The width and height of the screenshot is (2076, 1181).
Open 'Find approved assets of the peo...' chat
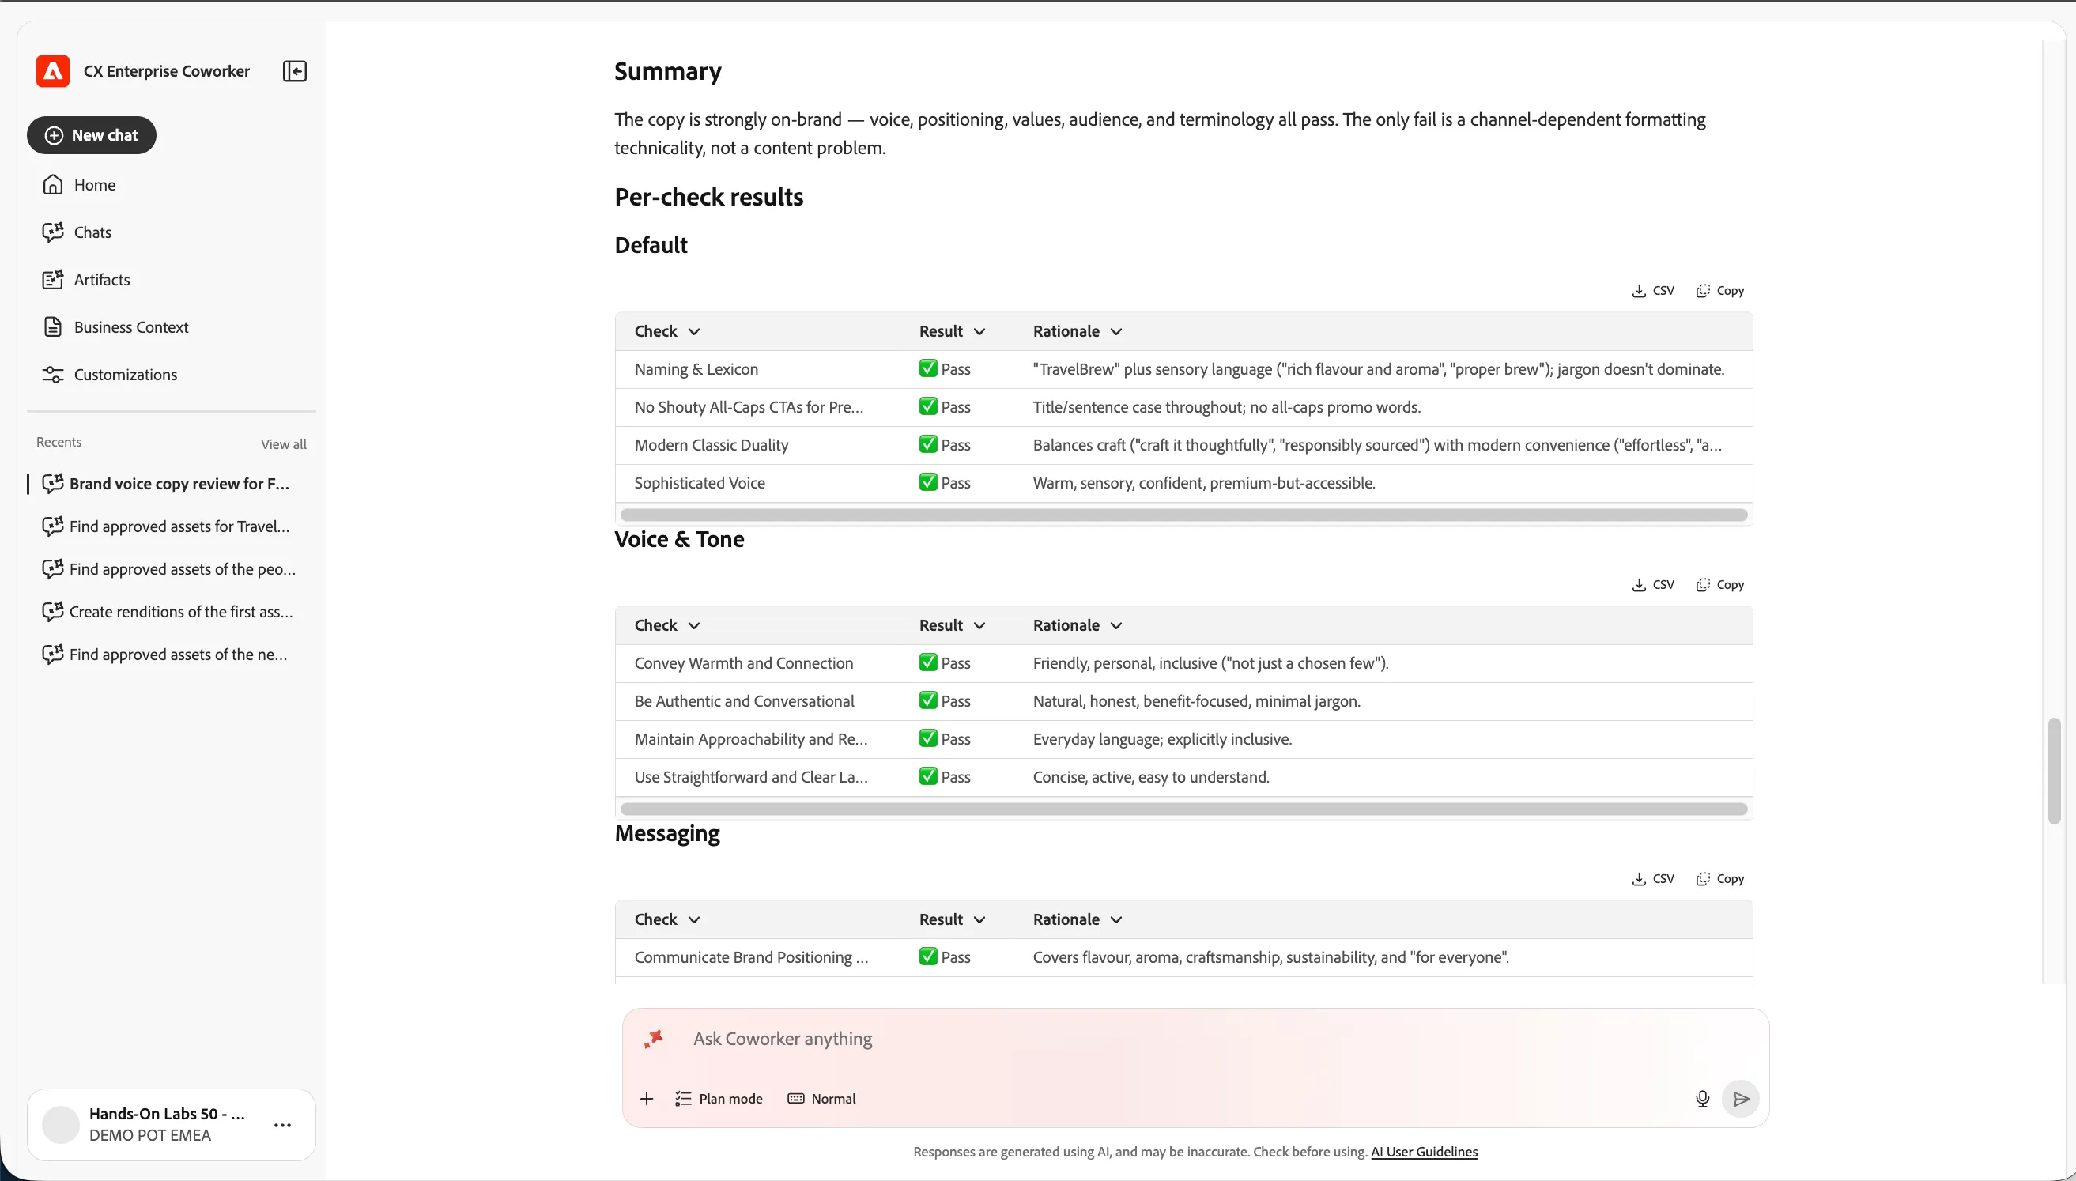[x=168, y=569]
